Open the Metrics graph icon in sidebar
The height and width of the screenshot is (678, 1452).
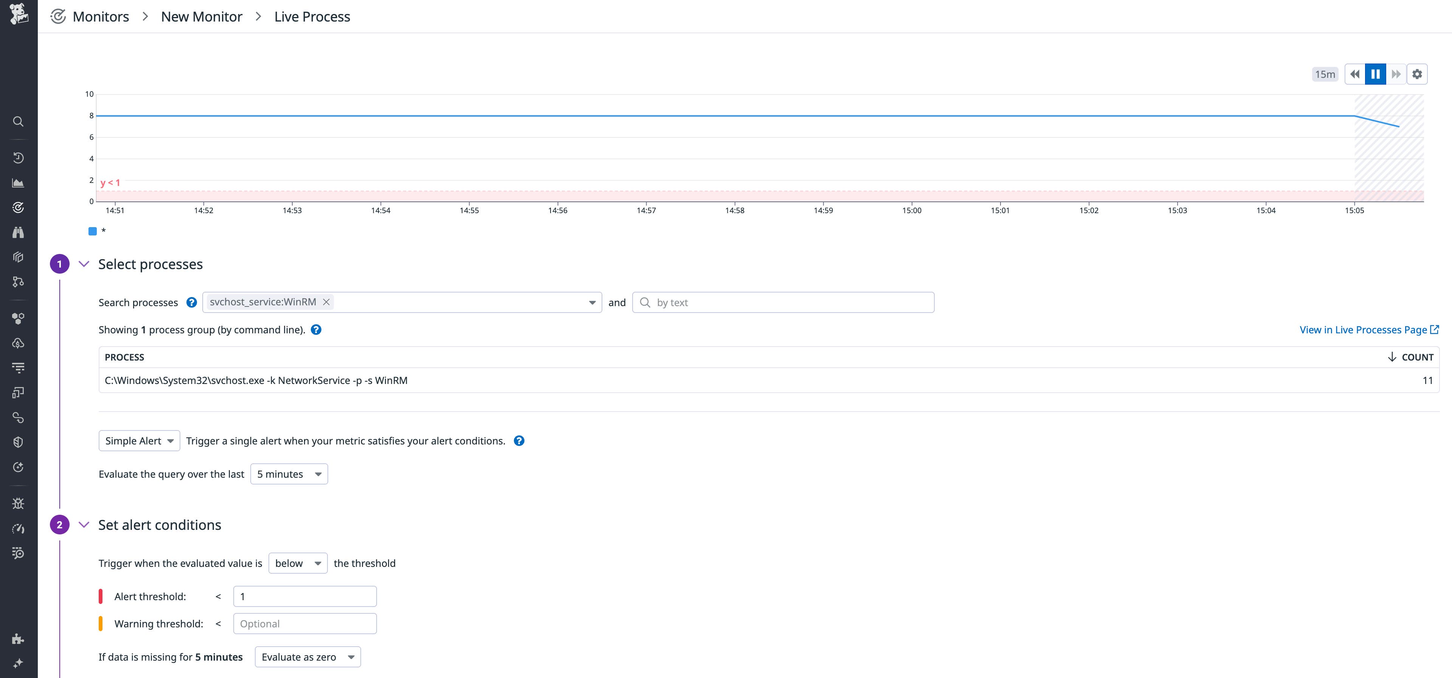(x=18, y=182)
